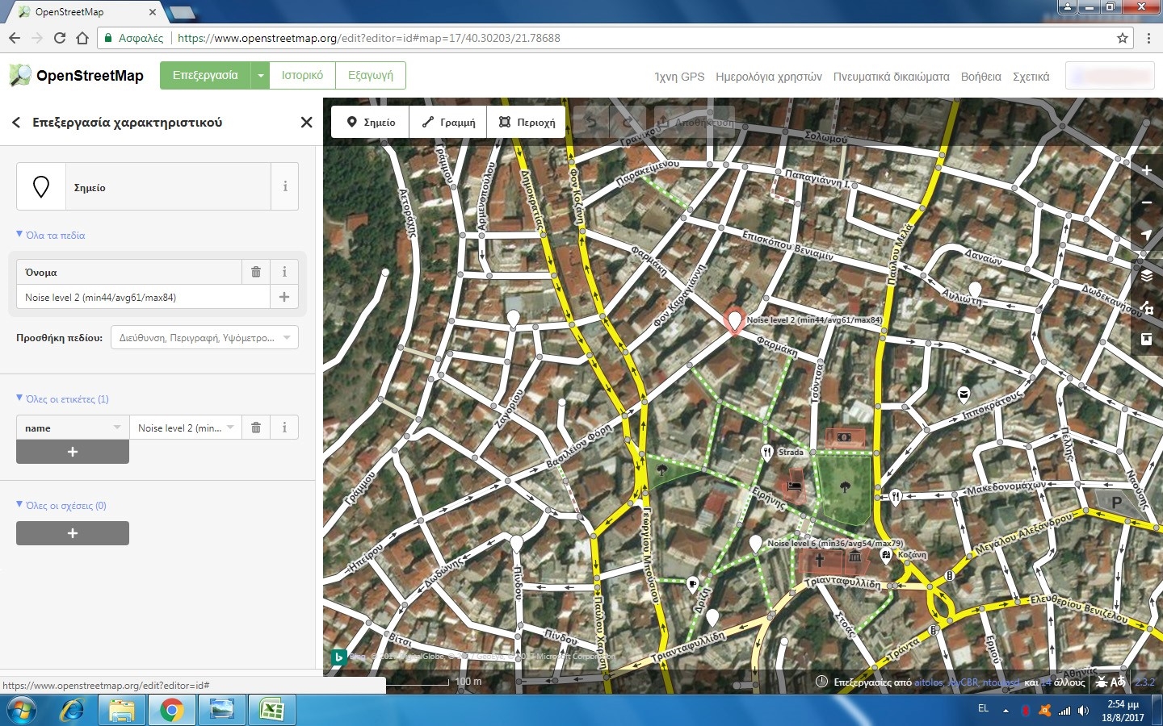Switch to the Ιστορικό tab
This screenshot has height=726, width=1163.
click(x=302, y=76)
